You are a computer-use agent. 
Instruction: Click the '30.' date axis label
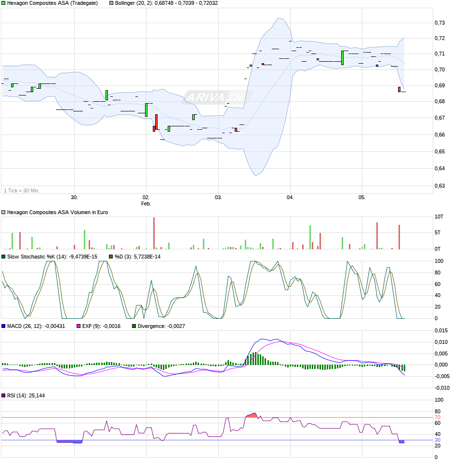75,197
